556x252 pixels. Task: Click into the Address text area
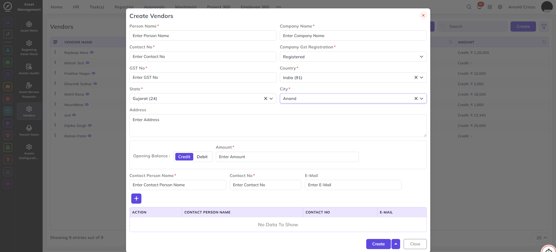[278, 125]
